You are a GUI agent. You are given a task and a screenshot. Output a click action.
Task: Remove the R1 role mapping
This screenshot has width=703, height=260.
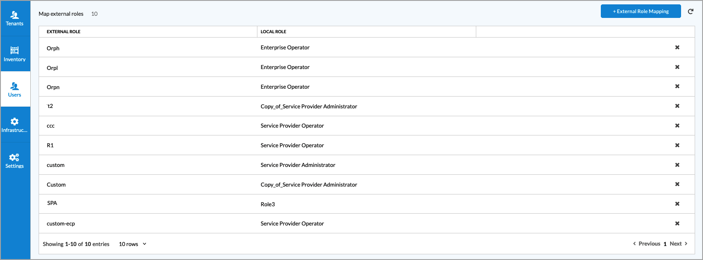tap(677, 145)
